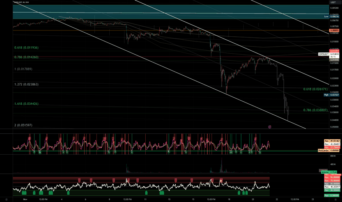The width and height of the screenshot is (342, 202).
Task: Click the 22 date label on time axis
Action: (277, 199)
